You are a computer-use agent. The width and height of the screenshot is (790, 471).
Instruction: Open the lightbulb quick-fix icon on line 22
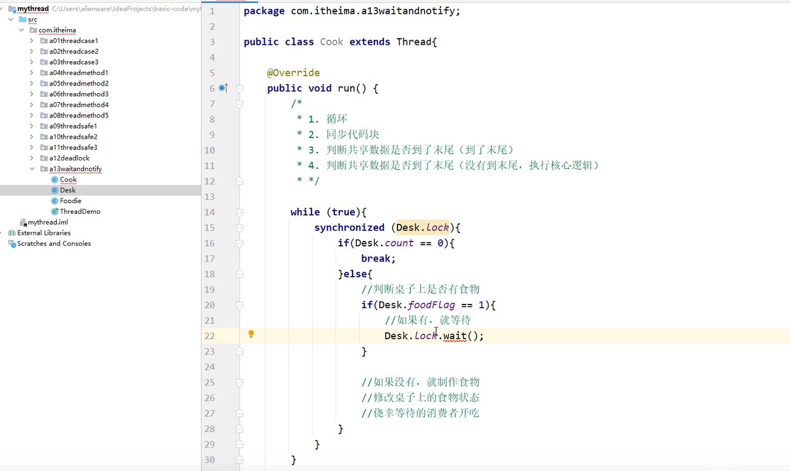(x=251, y=334)
